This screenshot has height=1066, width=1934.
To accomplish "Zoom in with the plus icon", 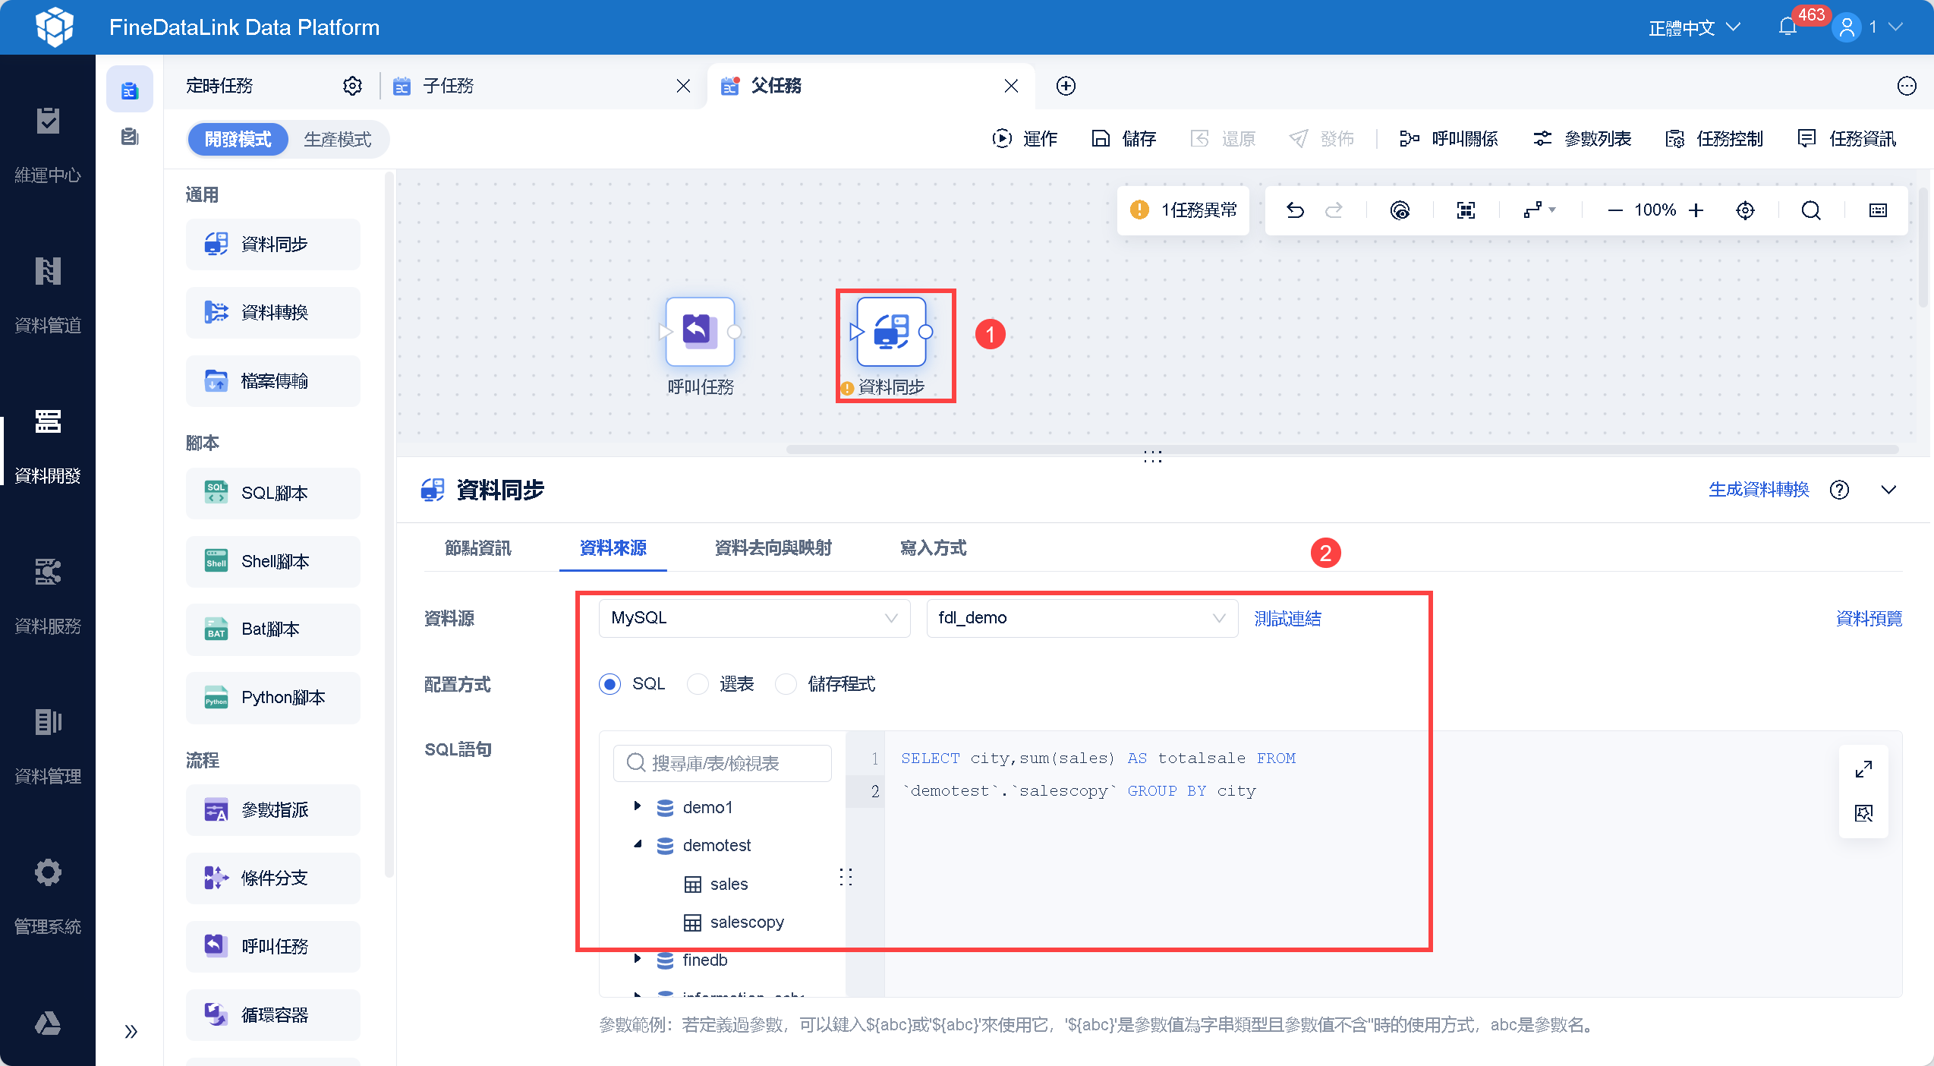I will [1696, 210].
